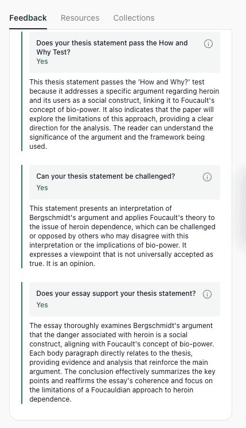Click the Yes result under How and Why Test

click(x=42, y=61)
